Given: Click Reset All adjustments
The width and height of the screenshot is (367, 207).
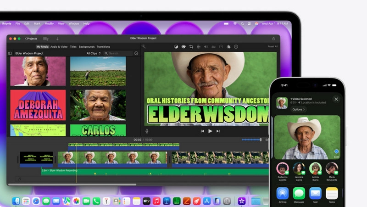Looking at the screenshot, I should [x=272, y=47].
